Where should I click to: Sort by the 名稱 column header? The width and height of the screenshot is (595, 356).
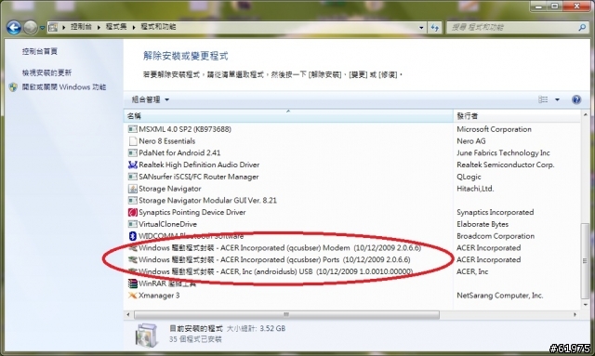pyautogui.click(x=288, y=116)
